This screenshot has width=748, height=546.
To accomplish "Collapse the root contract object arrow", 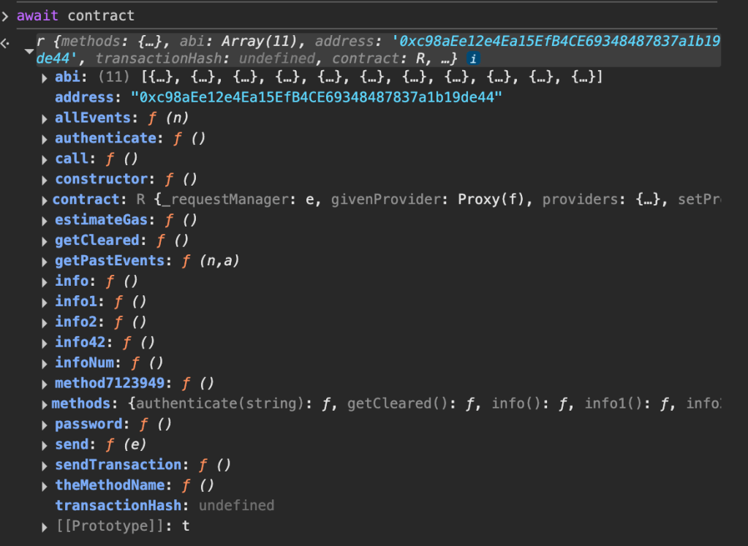I will (29, 51).
